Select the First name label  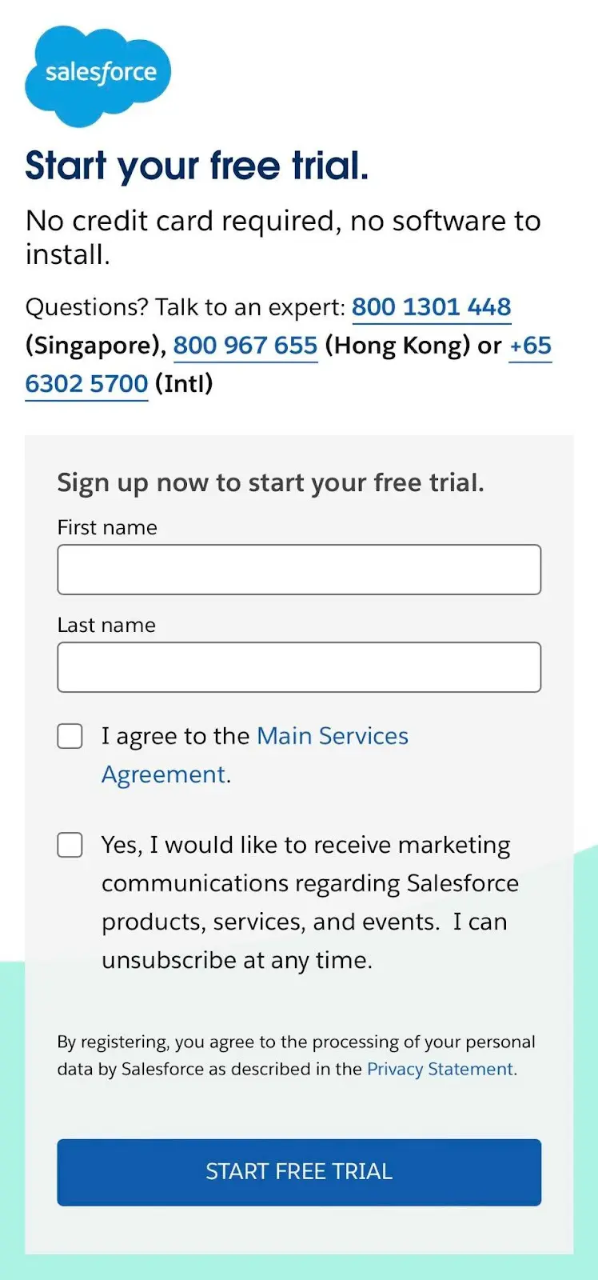tap(106, 527)
